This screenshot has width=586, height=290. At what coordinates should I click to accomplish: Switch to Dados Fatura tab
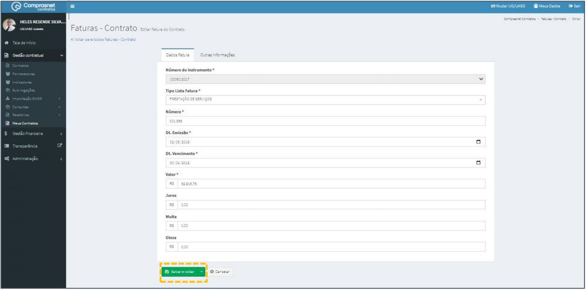click(178, 55)
